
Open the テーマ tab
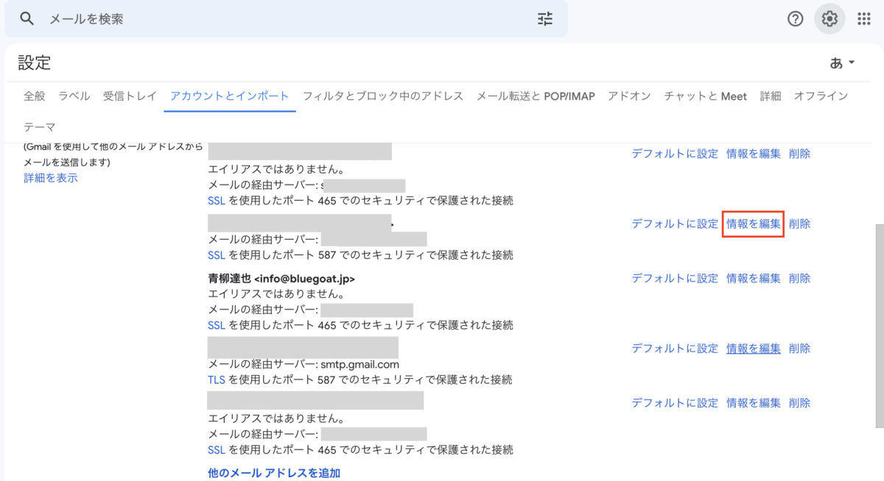(40, 127)
